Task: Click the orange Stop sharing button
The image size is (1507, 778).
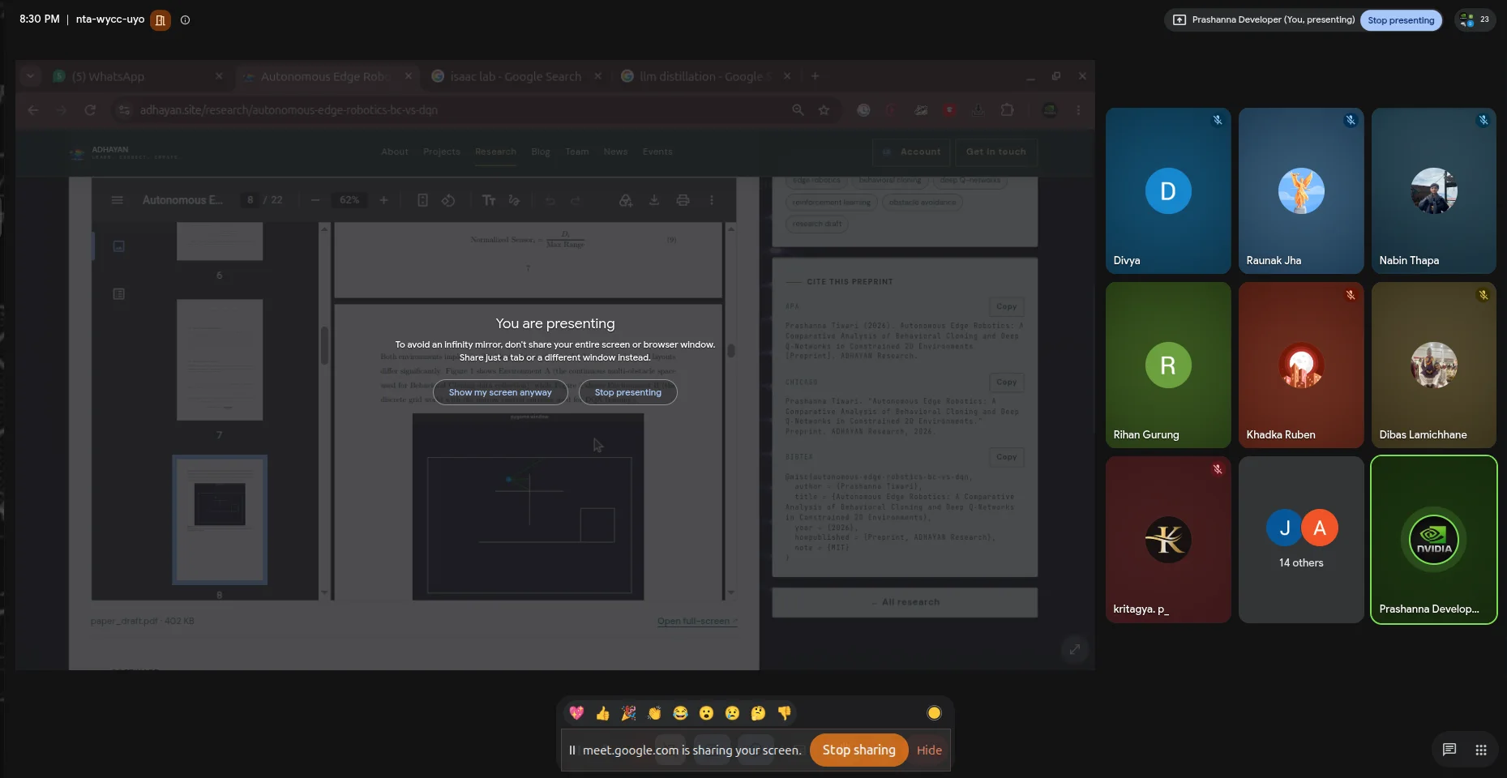Action: click(858, 750)
